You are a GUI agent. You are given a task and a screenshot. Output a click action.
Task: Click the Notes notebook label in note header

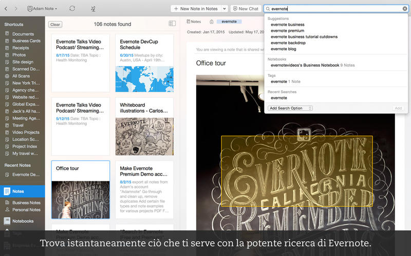click(194, 22)
